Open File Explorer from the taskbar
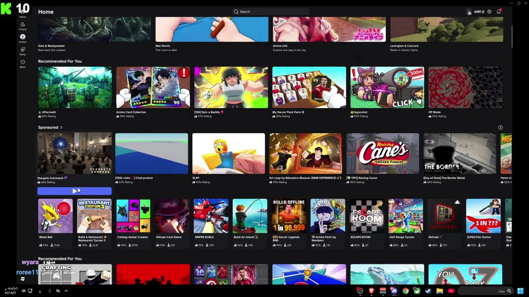The image size is (529, 297). click(439, 291)
